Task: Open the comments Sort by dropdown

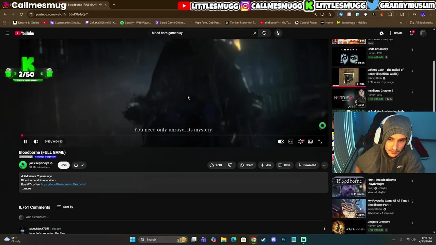Action: [x=65, y=207]
